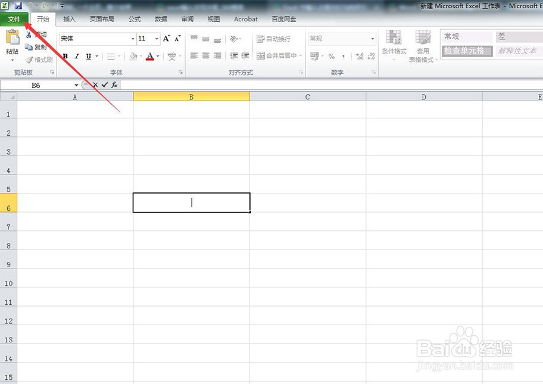The height and width of the screenshot is (384, 543).
Task: Open the 公式 ribbon tab
Action: [135, 20]
